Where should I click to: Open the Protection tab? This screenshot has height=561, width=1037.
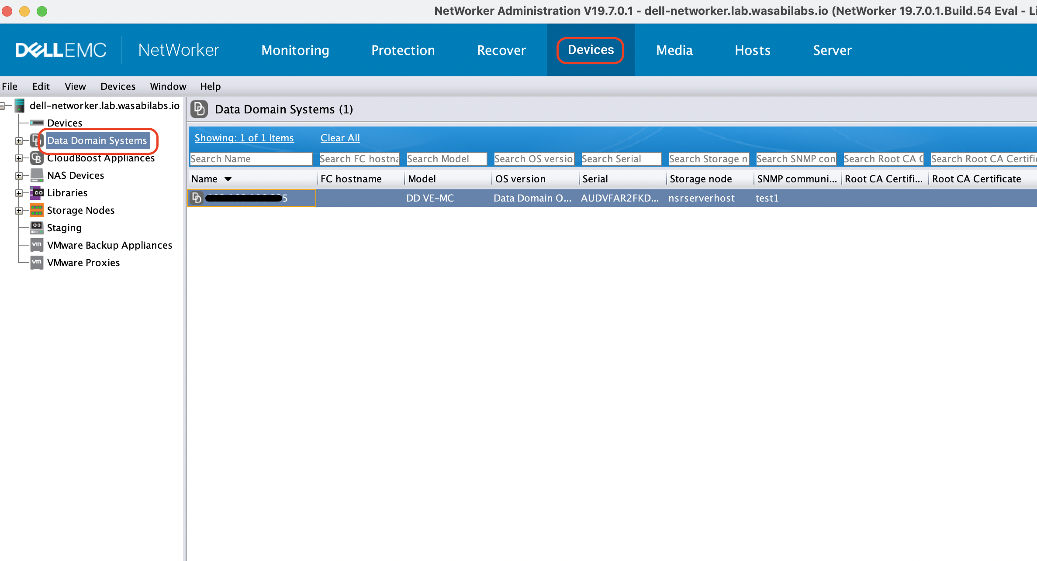pyautogui.click(x=403, y=50)
